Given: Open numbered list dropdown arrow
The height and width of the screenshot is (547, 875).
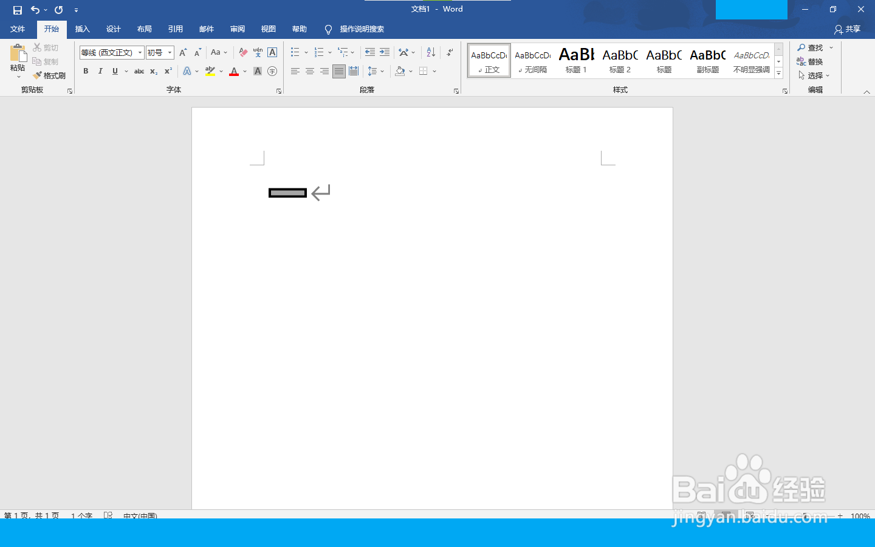Looking at the screenshot, I should coord(330,52).
